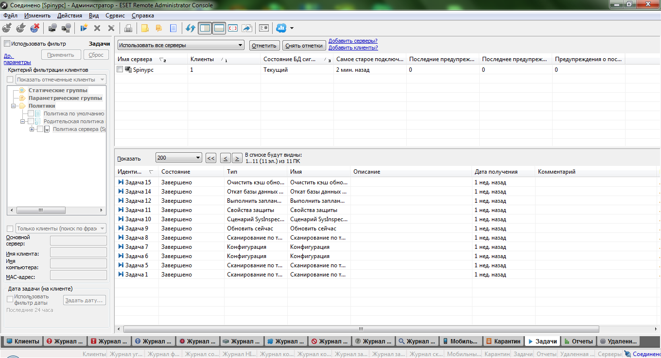
Task: Open the Вид menu
Action: click(94, 16)
